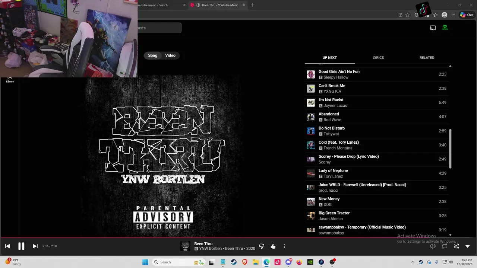Play Juice WRLD - Farewell (Unreleased)
This screenshot has height=268, width=477.
pos(376,188)
